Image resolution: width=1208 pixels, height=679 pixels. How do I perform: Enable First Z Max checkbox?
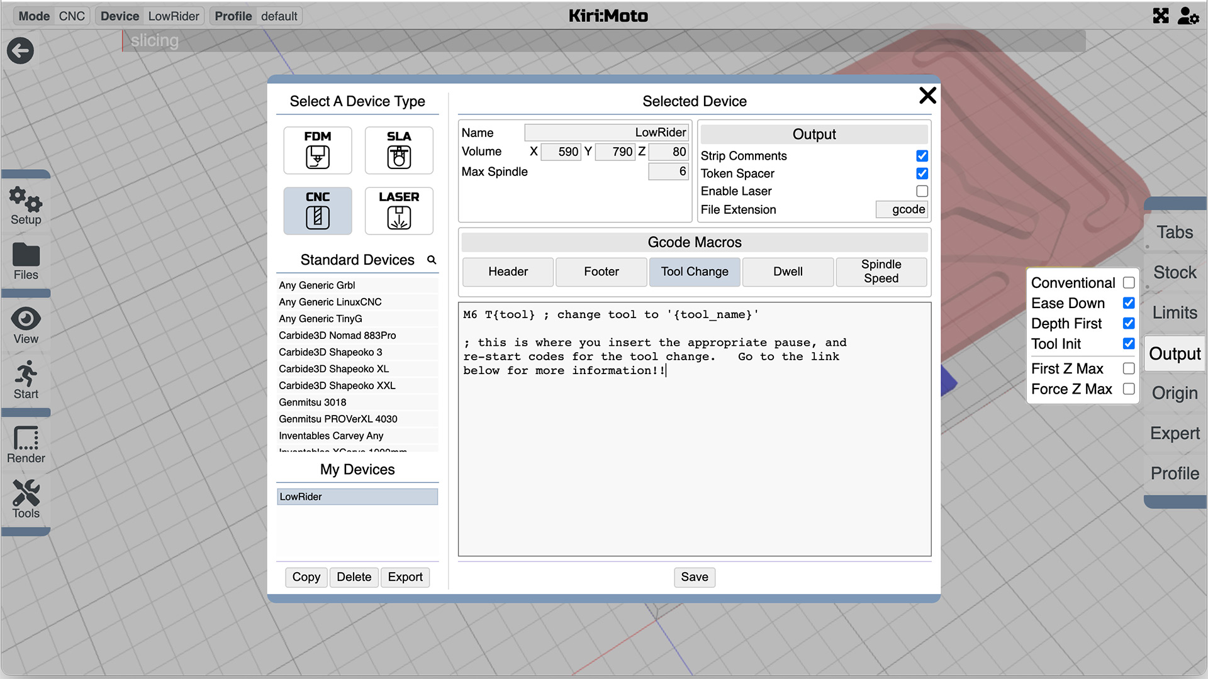1129,368
